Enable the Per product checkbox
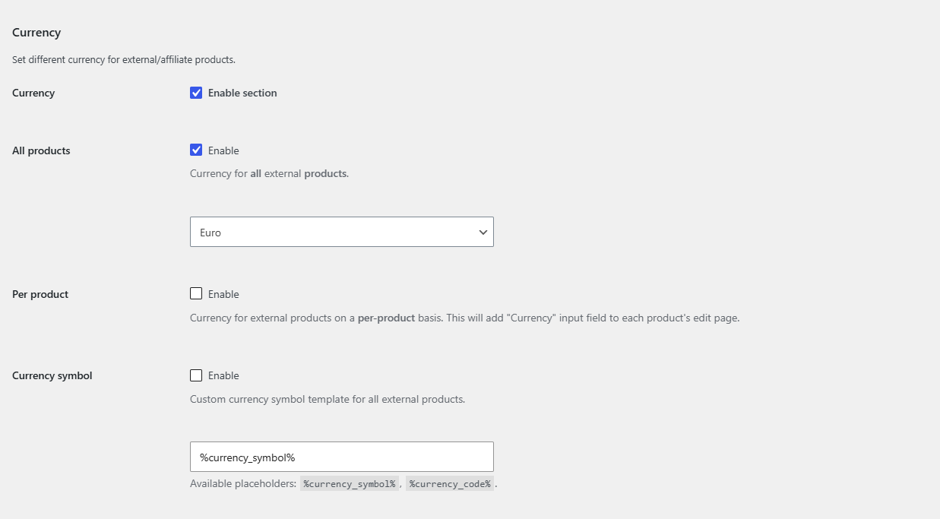The image size is (940, 519). click(x=196, y=293)
